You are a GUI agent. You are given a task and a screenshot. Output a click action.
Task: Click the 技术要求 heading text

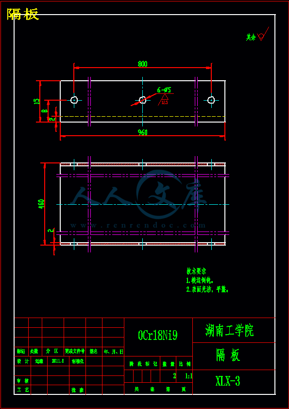point(196,271)
